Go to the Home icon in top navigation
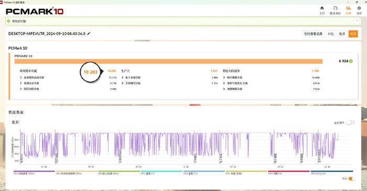The width and height of the screenshot is (367, 191). click(322, 8)
